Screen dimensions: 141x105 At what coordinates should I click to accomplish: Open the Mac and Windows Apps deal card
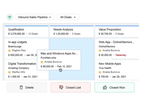[x=59, y=60]
